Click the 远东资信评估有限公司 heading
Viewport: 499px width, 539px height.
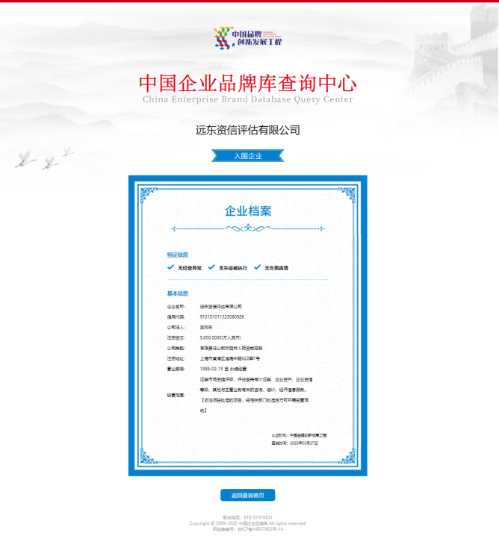tap(247, 131)
